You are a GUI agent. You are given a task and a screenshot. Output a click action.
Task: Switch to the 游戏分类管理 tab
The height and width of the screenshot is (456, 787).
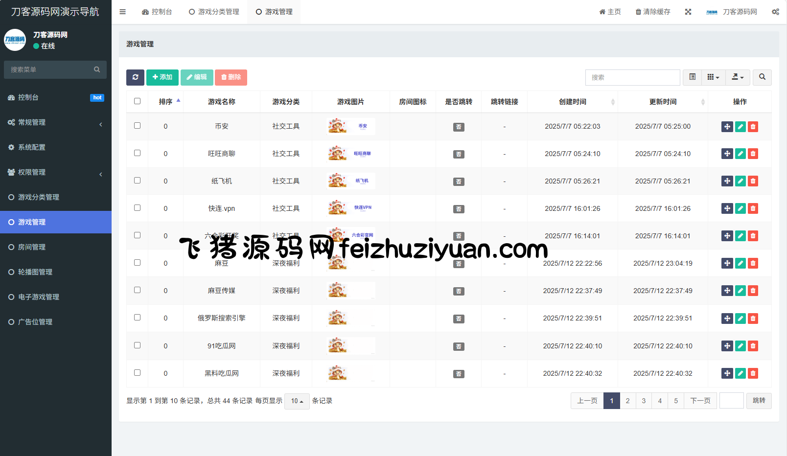[214, 12]
